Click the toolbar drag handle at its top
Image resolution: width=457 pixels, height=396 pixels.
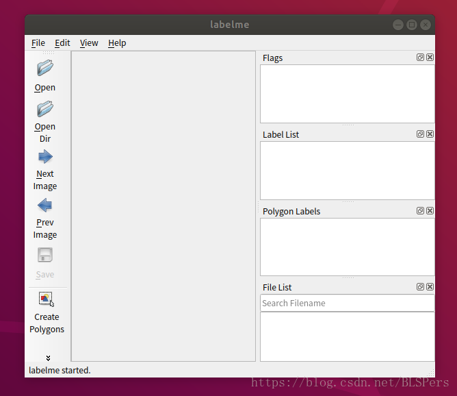coord(49,53)
